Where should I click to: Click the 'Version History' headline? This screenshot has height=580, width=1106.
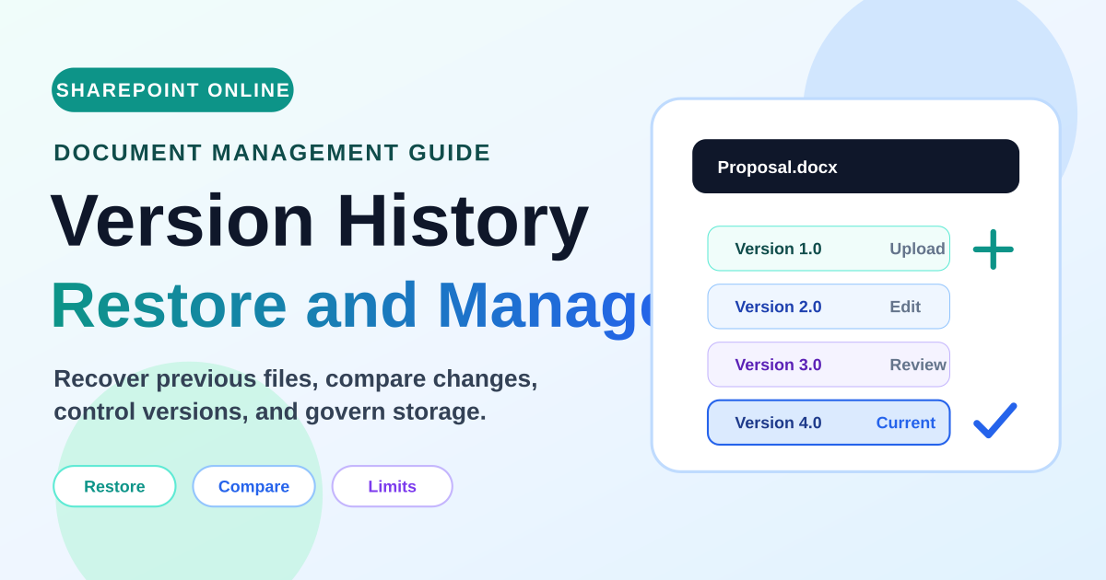pos(319,221)
